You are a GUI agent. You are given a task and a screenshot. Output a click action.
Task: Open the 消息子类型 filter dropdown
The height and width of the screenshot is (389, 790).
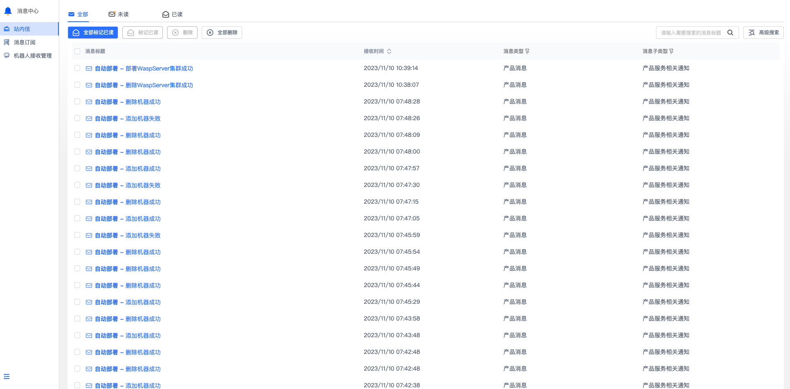coord(671,51)
